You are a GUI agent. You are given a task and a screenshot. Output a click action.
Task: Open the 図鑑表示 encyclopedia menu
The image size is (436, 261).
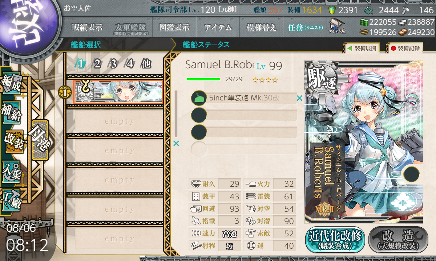174,27
